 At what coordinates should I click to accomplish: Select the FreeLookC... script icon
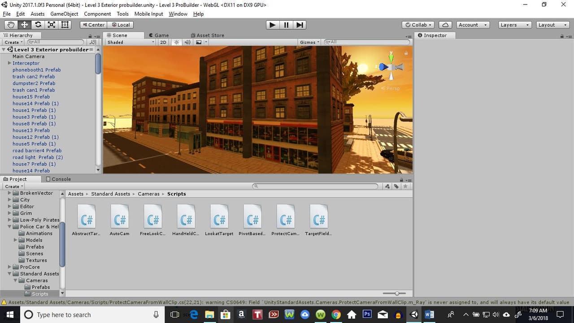pos(153,220)
